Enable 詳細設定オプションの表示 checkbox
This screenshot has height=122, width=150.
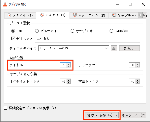click(5, 108)
